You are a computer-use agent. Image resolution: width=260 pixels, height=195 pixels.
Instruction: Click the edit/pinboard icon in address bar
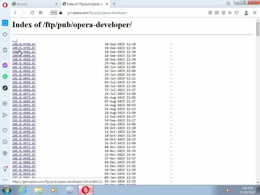pyautogui.click(x=210, y=13)
